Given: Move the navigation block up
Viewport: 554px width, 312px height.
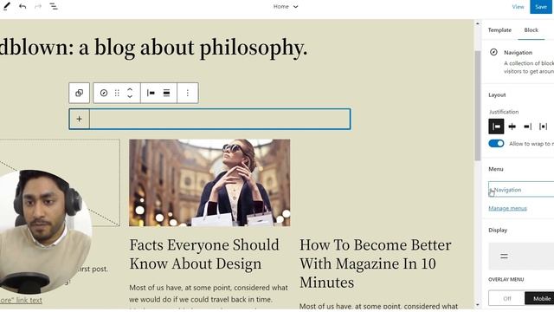Looking at the screenshot, I should pyautogui.click(x=130, y=89).
